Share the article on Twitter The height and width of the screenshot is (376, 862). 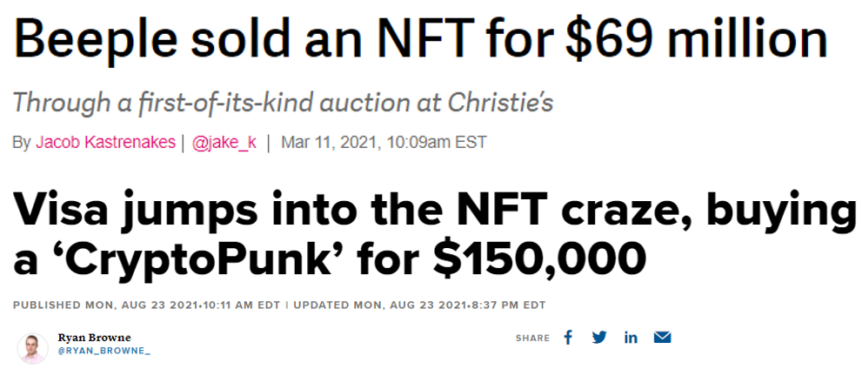click(599, 338)
